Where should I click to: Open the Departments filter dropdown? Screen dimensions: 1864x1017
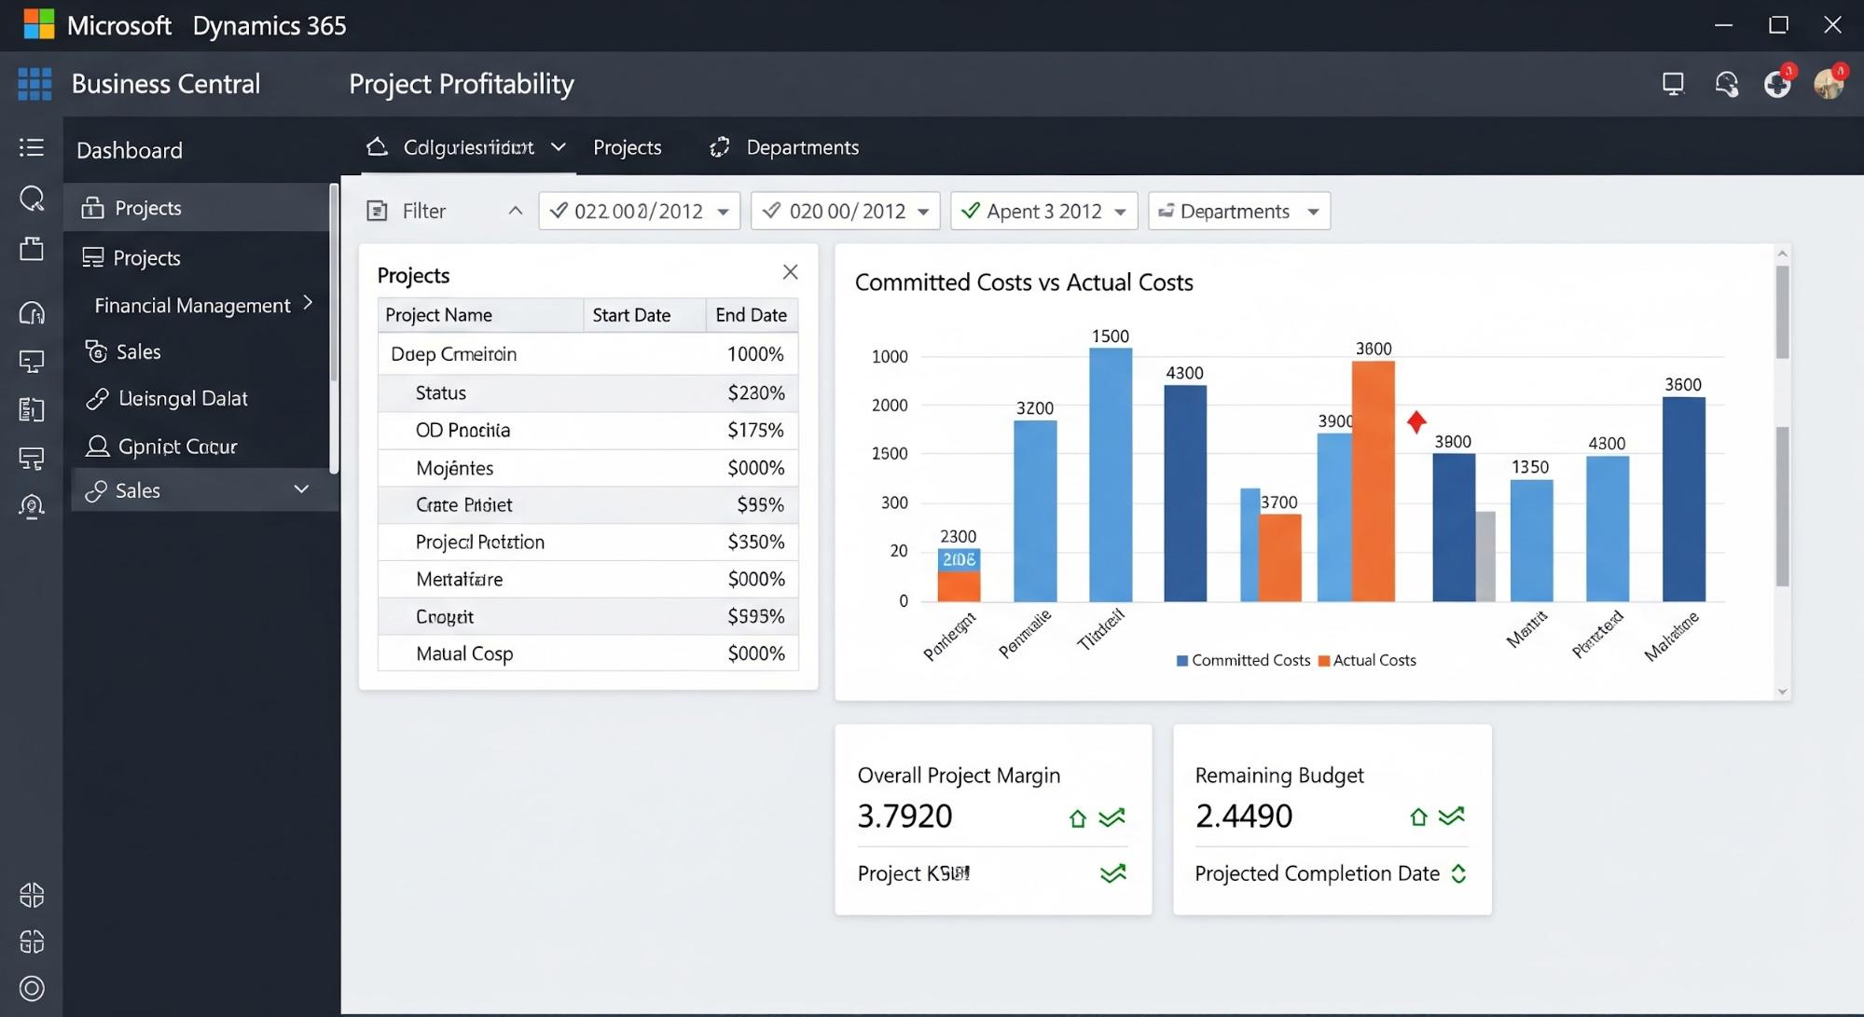coord(1239,211)
